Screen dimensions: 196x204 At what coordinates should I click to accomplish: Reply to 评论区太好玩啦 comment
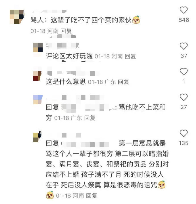point(130,56)
